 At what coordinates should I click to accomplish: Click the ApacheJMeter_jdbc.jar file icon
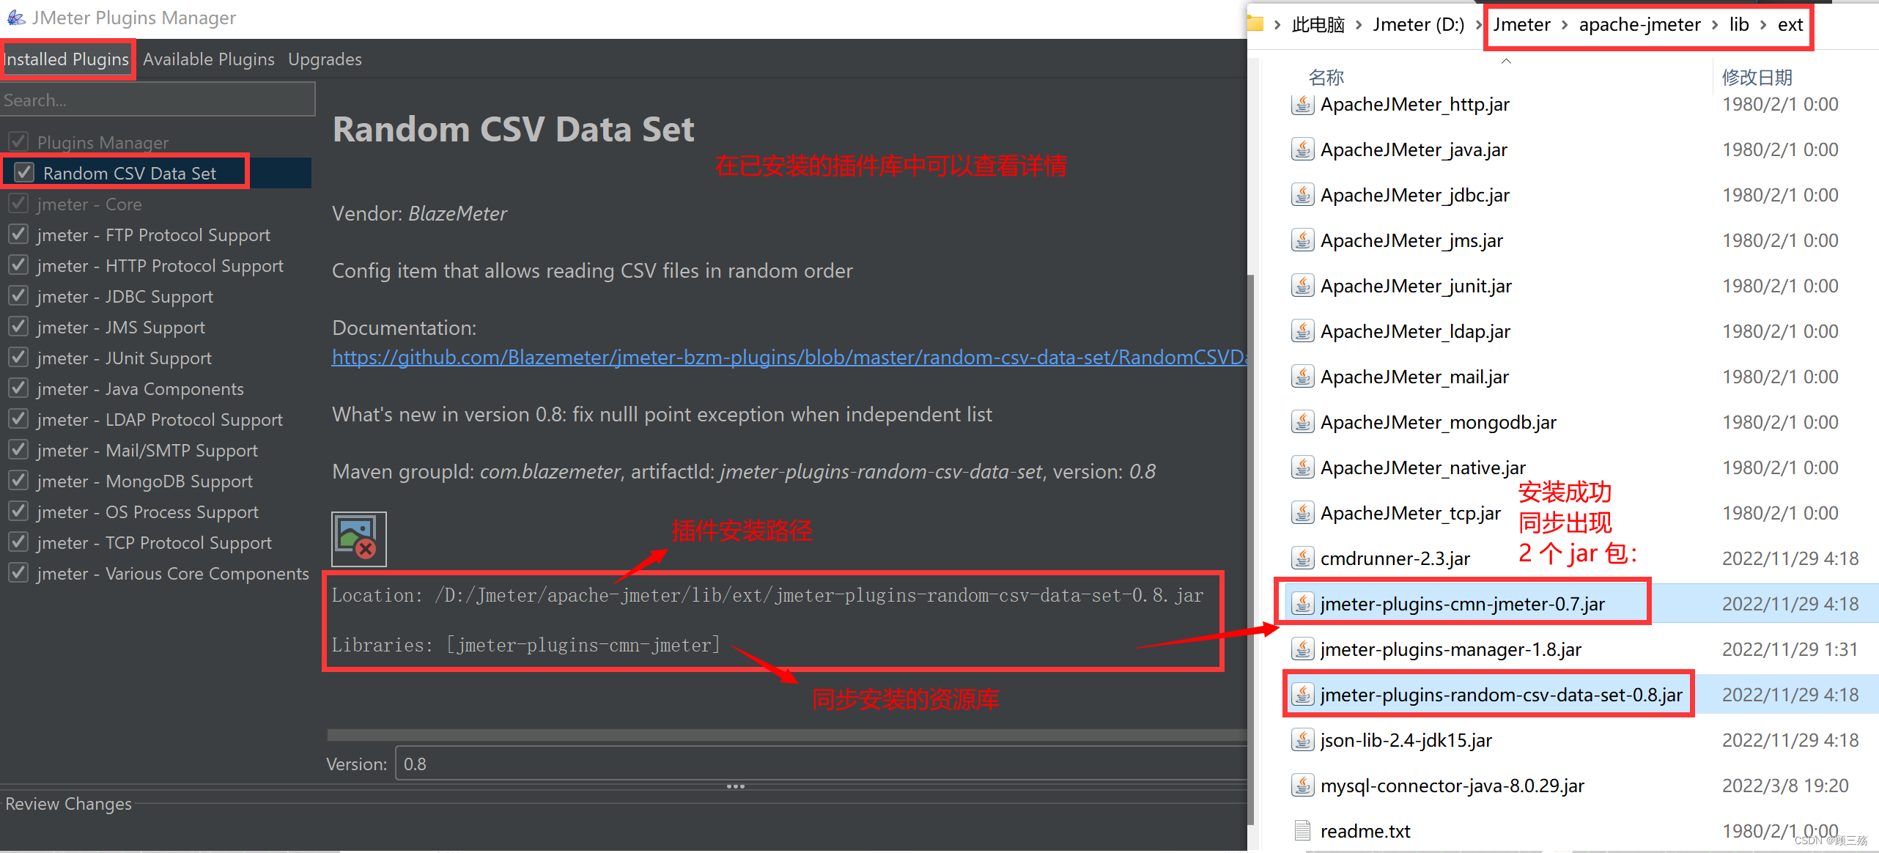click(1302, 196)
